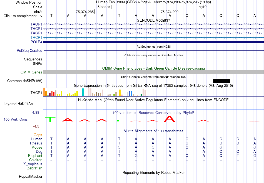
Task: Open 'Multiz Alignments of 100 Vertebrates' title
Action: coord(153,131)
